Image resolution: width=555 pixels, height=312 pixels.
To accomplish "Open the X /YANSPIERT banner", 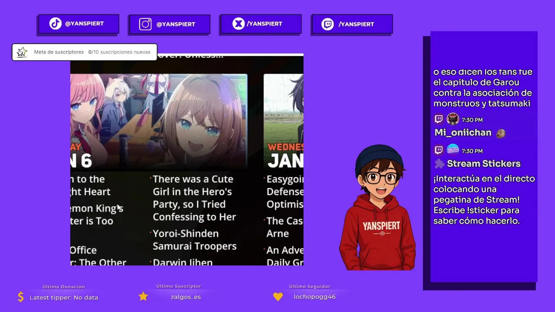I will pos(261,24).
